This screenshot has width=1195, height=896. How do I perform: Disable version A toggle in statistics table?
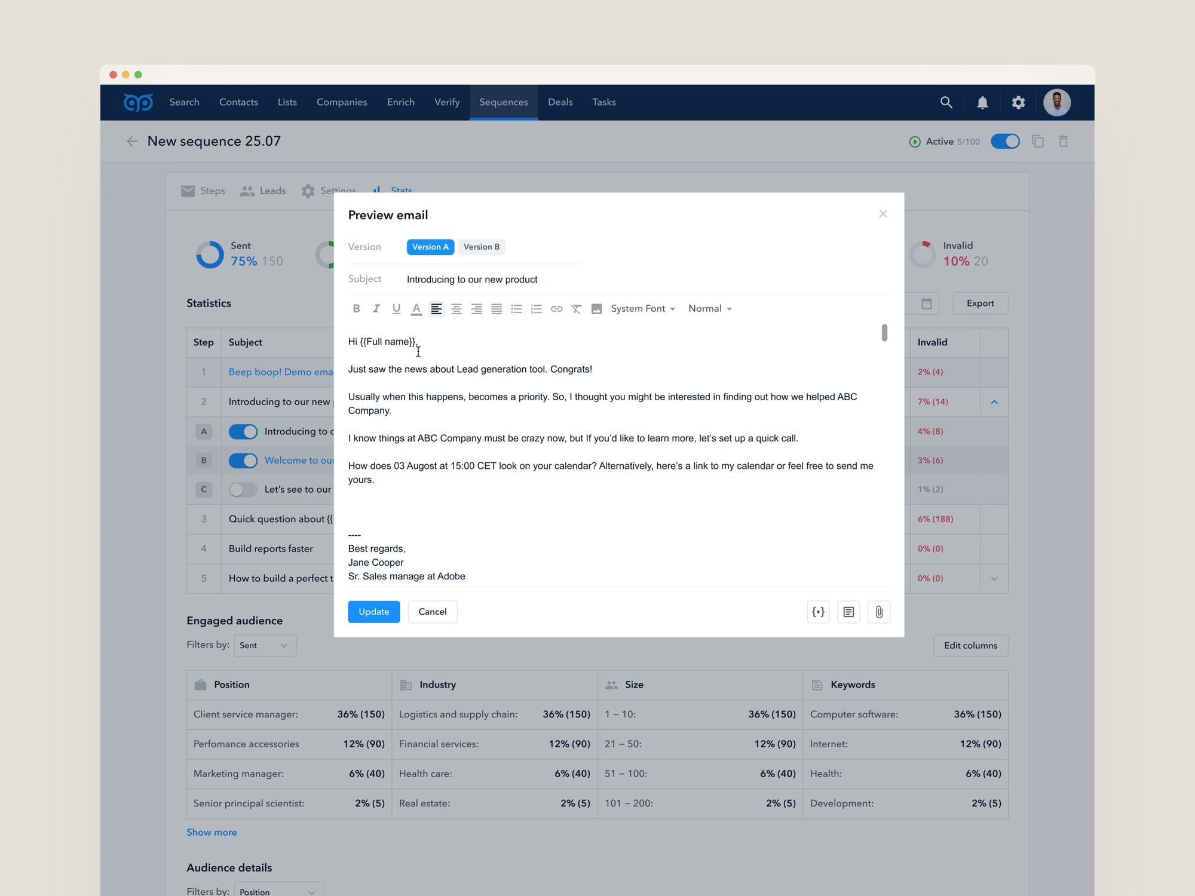[243, 431]
